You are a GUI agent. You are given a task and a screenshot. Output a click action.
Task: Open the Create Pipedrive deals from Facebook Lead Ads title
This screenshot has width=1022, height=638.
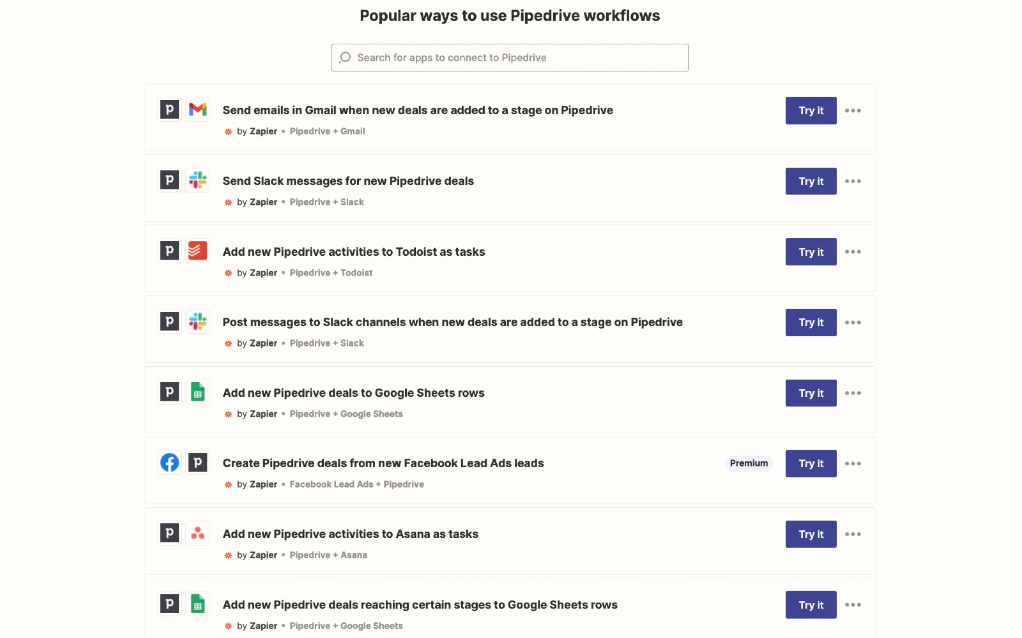click(x=383, y=463)
